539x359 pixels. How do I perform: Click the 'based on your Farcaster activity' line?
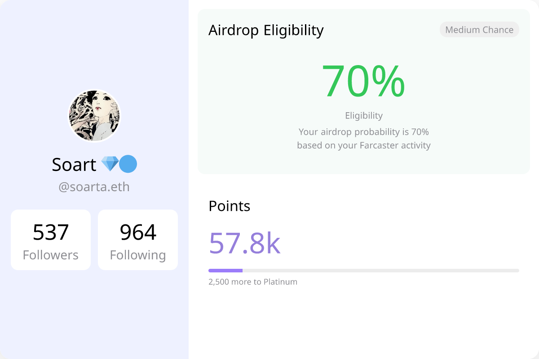pyautogui.click(x=364, y=145)
